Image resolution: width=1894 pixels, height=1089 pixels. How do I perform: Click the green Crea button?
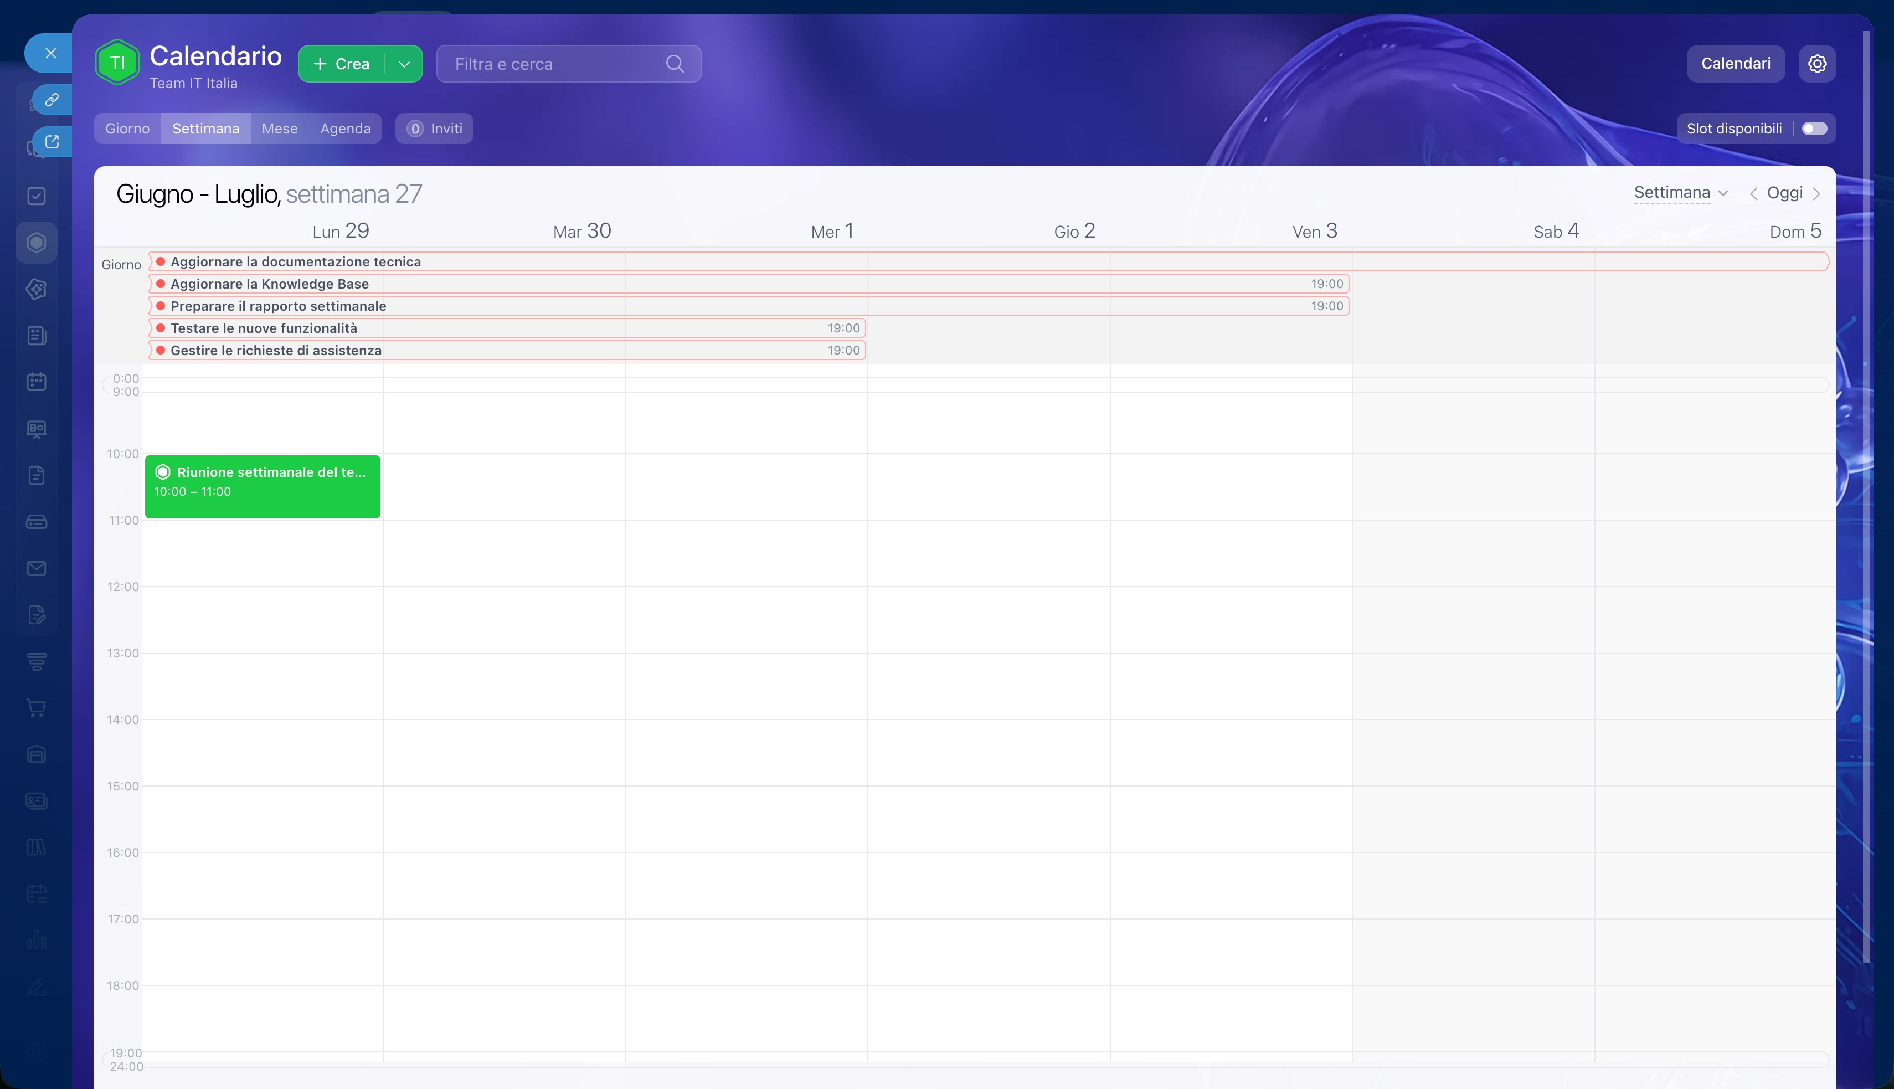click(x=342, y=64)
